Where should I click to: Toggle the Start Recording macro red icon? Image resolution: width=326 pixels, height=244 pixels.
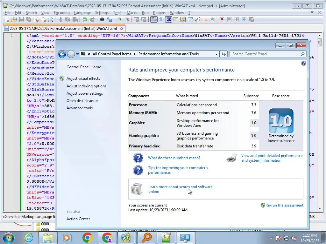click(222, 19)
